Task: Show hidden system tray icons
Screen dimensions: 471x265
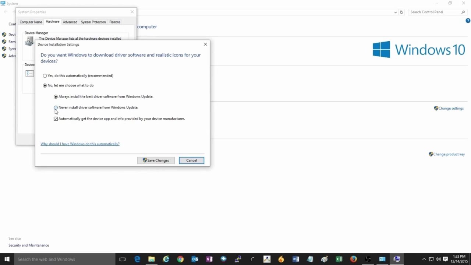Action: (x=424, y=259)
